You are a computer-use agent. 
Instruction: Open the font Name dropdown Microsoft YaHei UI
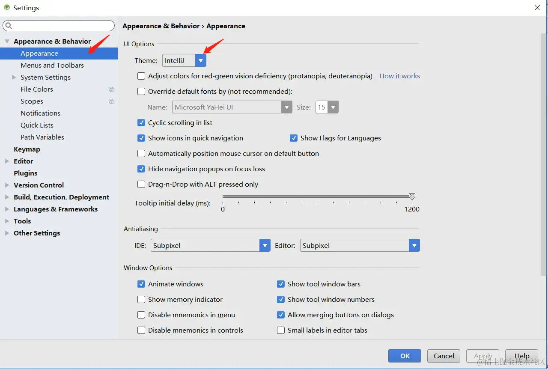pyautogui.click(x=232, y=107)
